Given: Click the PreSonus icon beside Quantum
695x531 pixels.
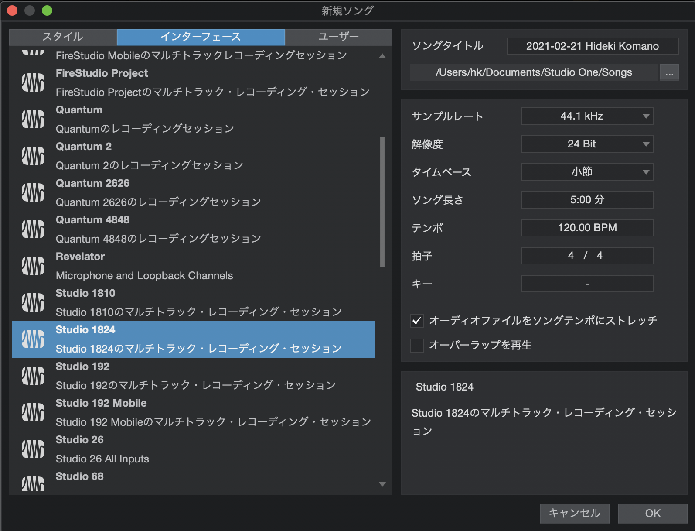Looking at the screenshot, I should point(33,119).
